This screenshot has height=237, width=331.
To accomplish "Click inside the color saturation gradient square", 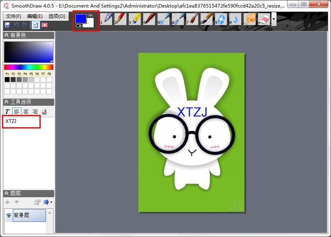I will pyautogui.click(x=29, y=52).
